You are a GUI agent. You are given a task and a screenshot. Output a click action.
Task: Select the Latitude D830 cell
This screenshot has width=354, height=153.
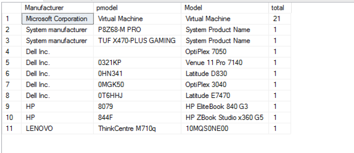coord(206,74)
